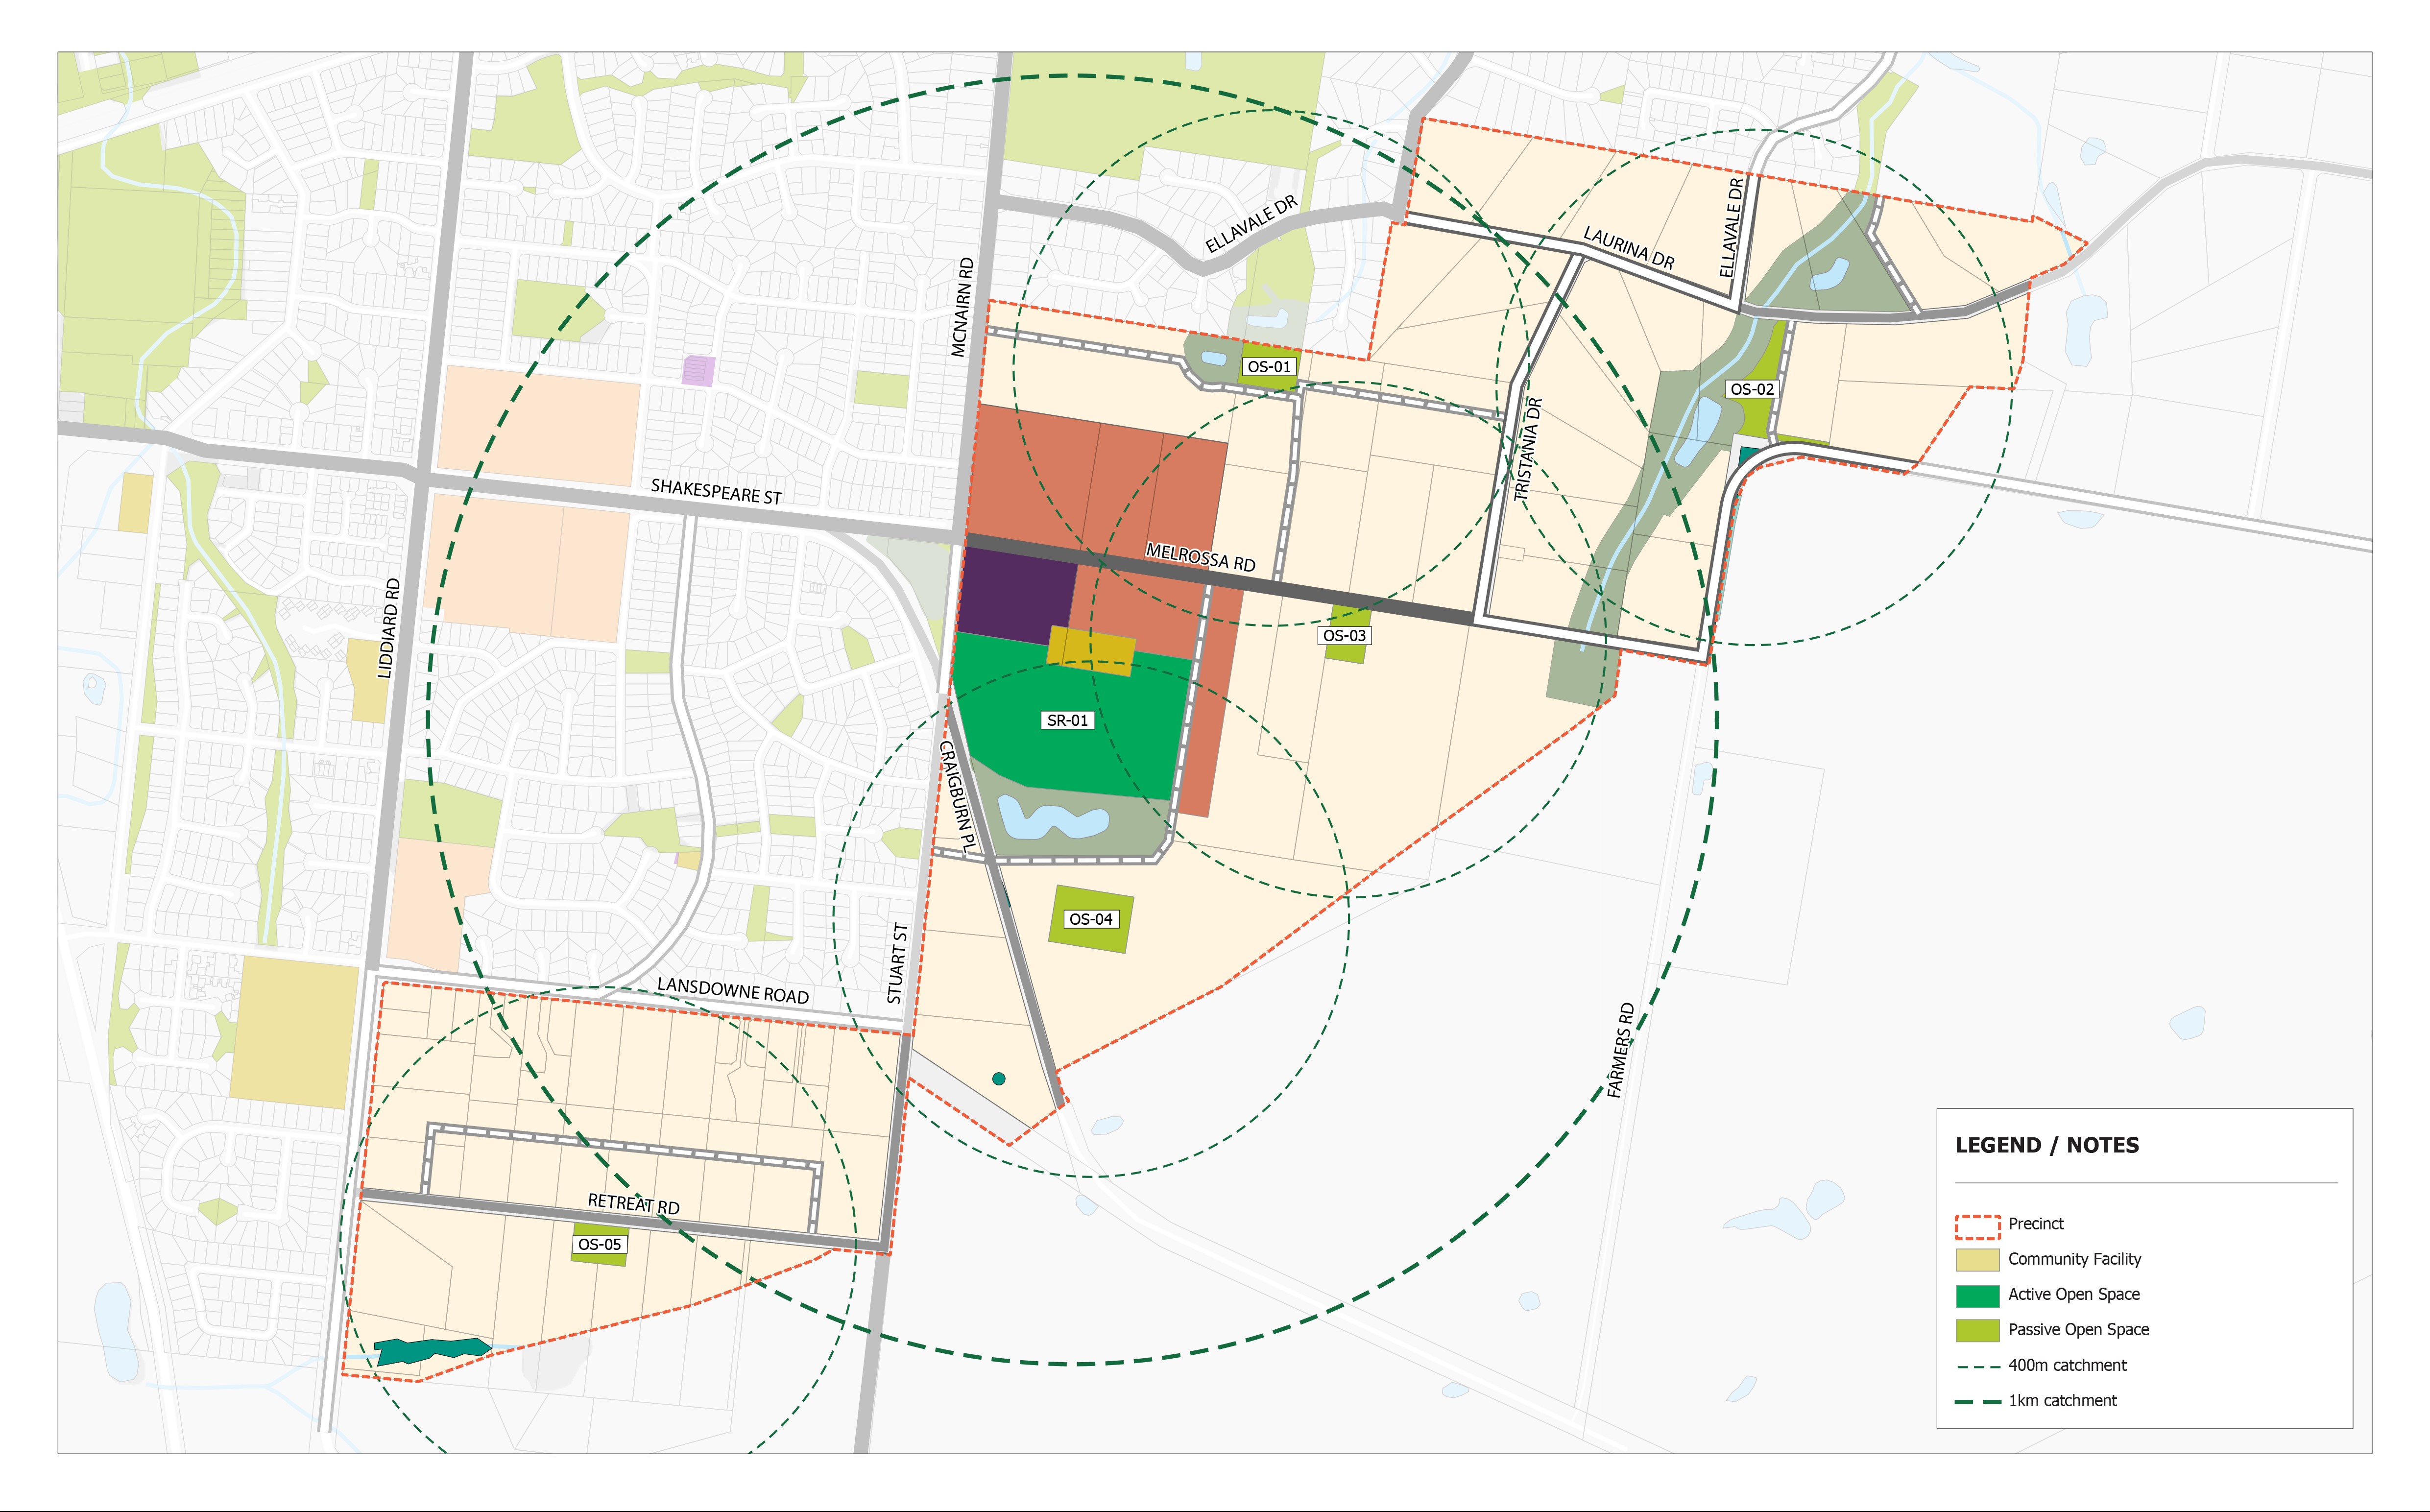Click the SR-01 active open space label
This screenshot has width=2430, height=1512.
[1067, 720]
